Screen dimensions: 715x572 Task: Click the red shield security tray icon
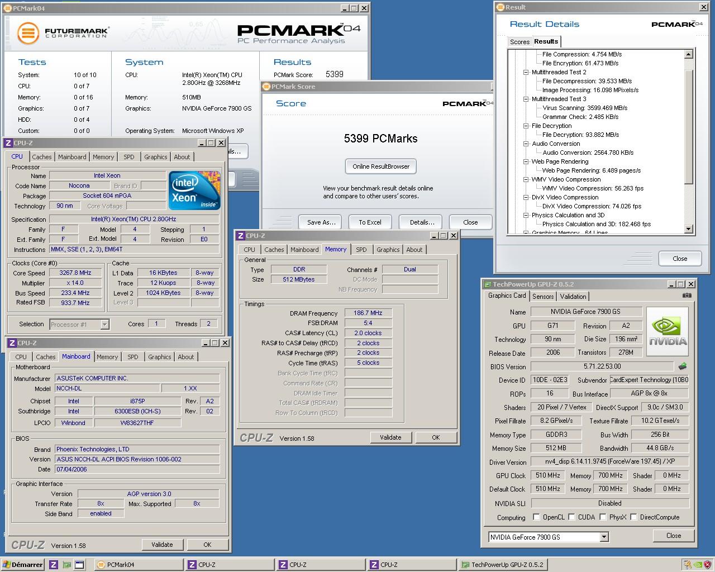[x=707, y=565]
